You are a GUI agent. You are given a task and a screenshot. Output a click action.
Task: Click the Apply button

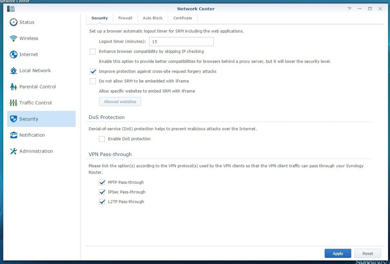pos(338,253)
